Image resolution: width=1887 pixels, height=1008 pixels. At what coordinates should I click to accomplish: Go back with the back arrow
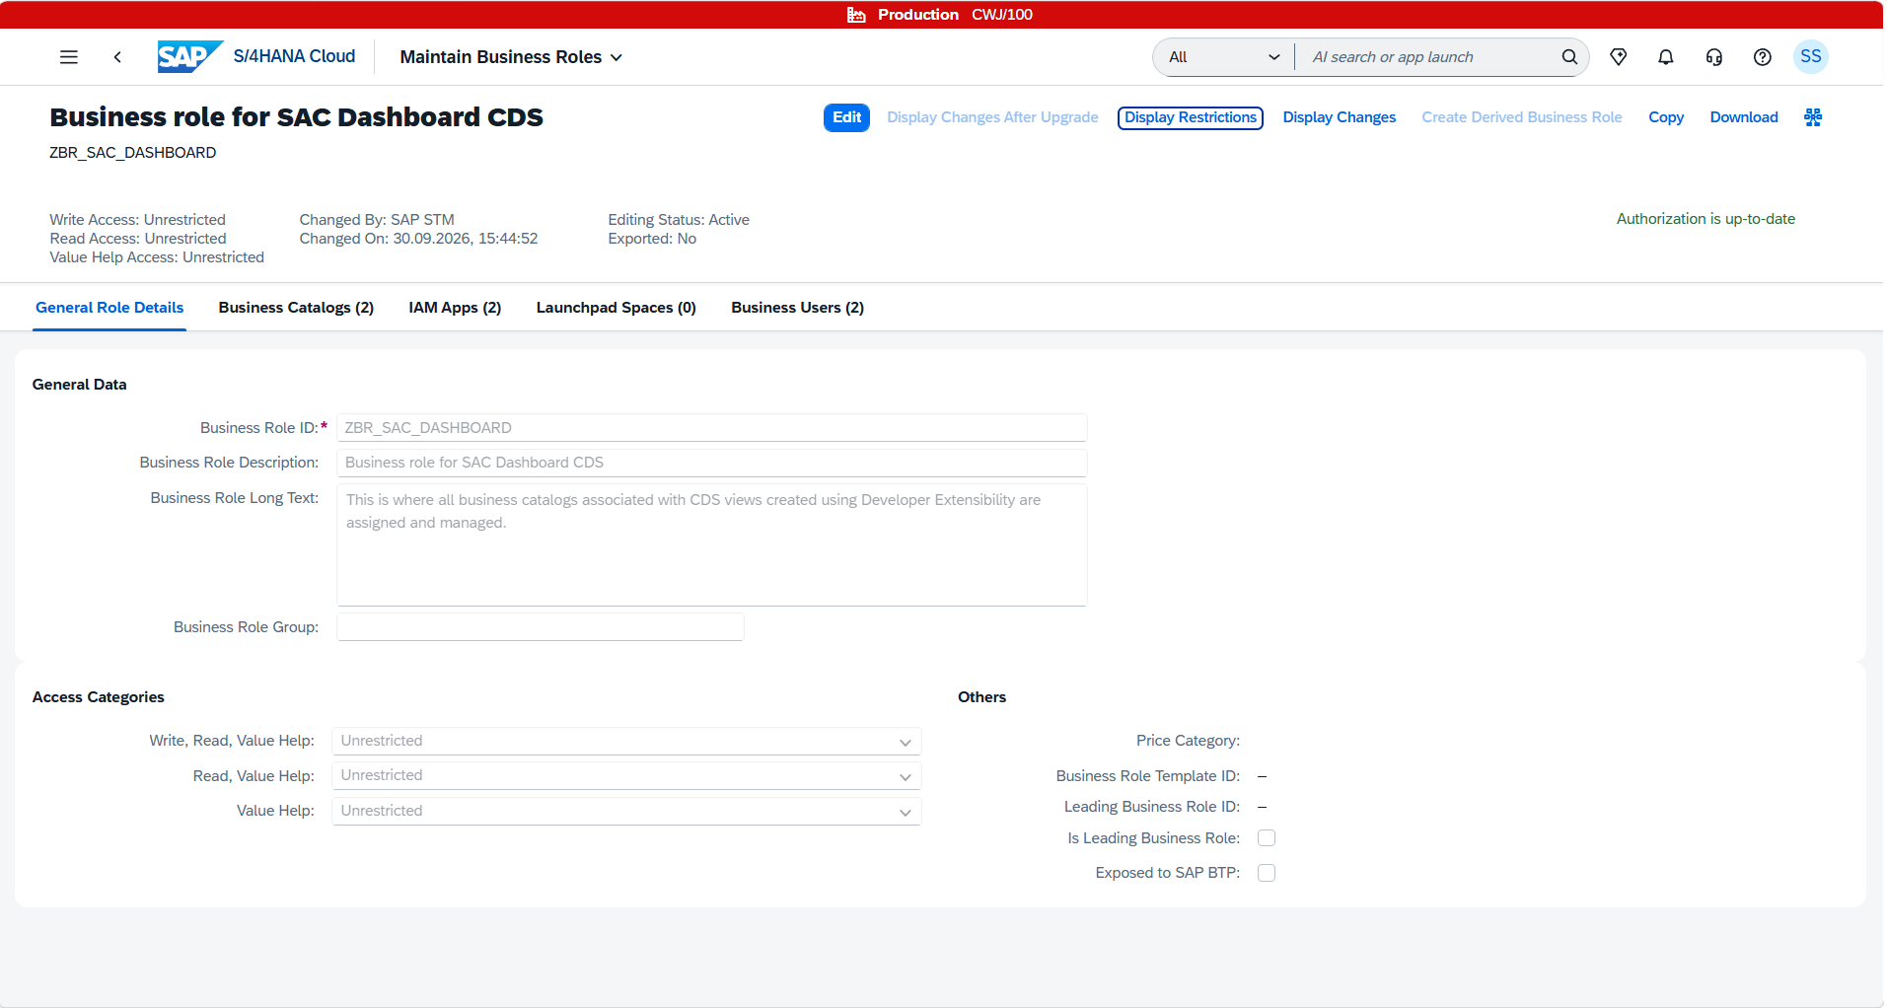(x=117, y=57)
